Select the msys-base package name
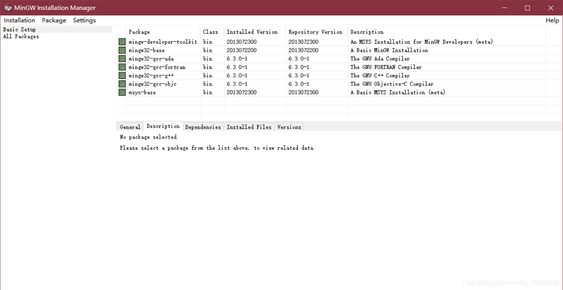This screenshot has width=563, height=290. (142, 92)
